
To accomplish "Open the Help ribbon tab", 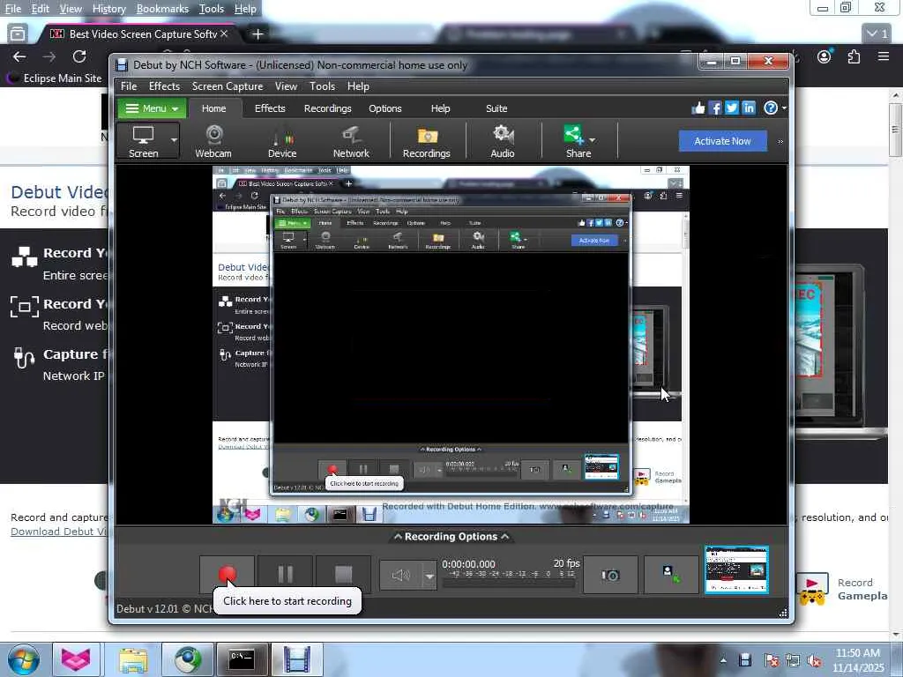I will tap(441, 108).
